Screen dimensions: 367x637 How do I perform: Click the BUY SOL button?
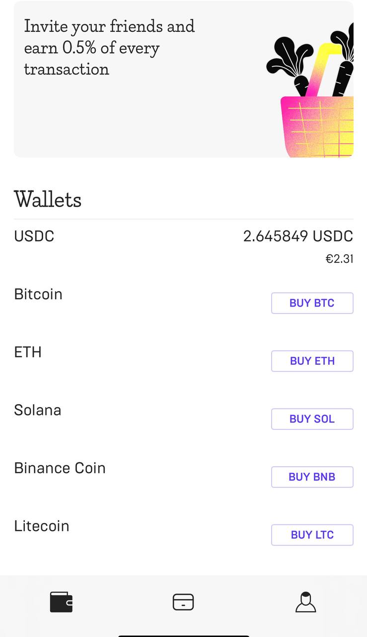[312, 419]
